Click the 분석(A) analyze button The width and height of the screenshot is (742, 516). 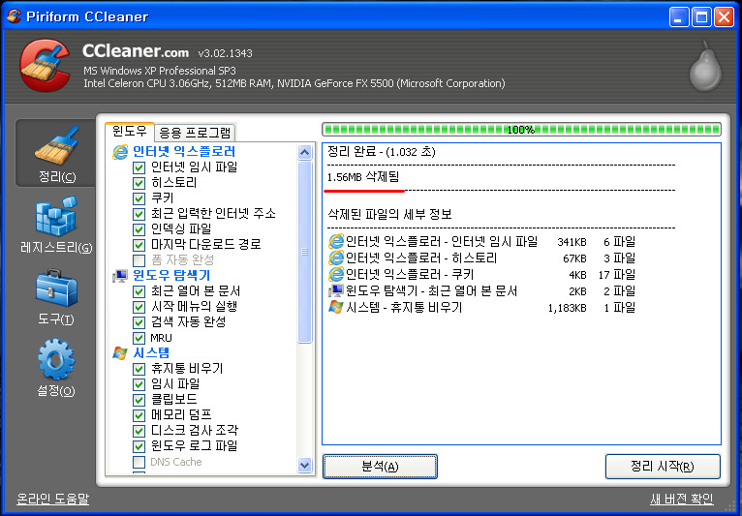(380, 467)
